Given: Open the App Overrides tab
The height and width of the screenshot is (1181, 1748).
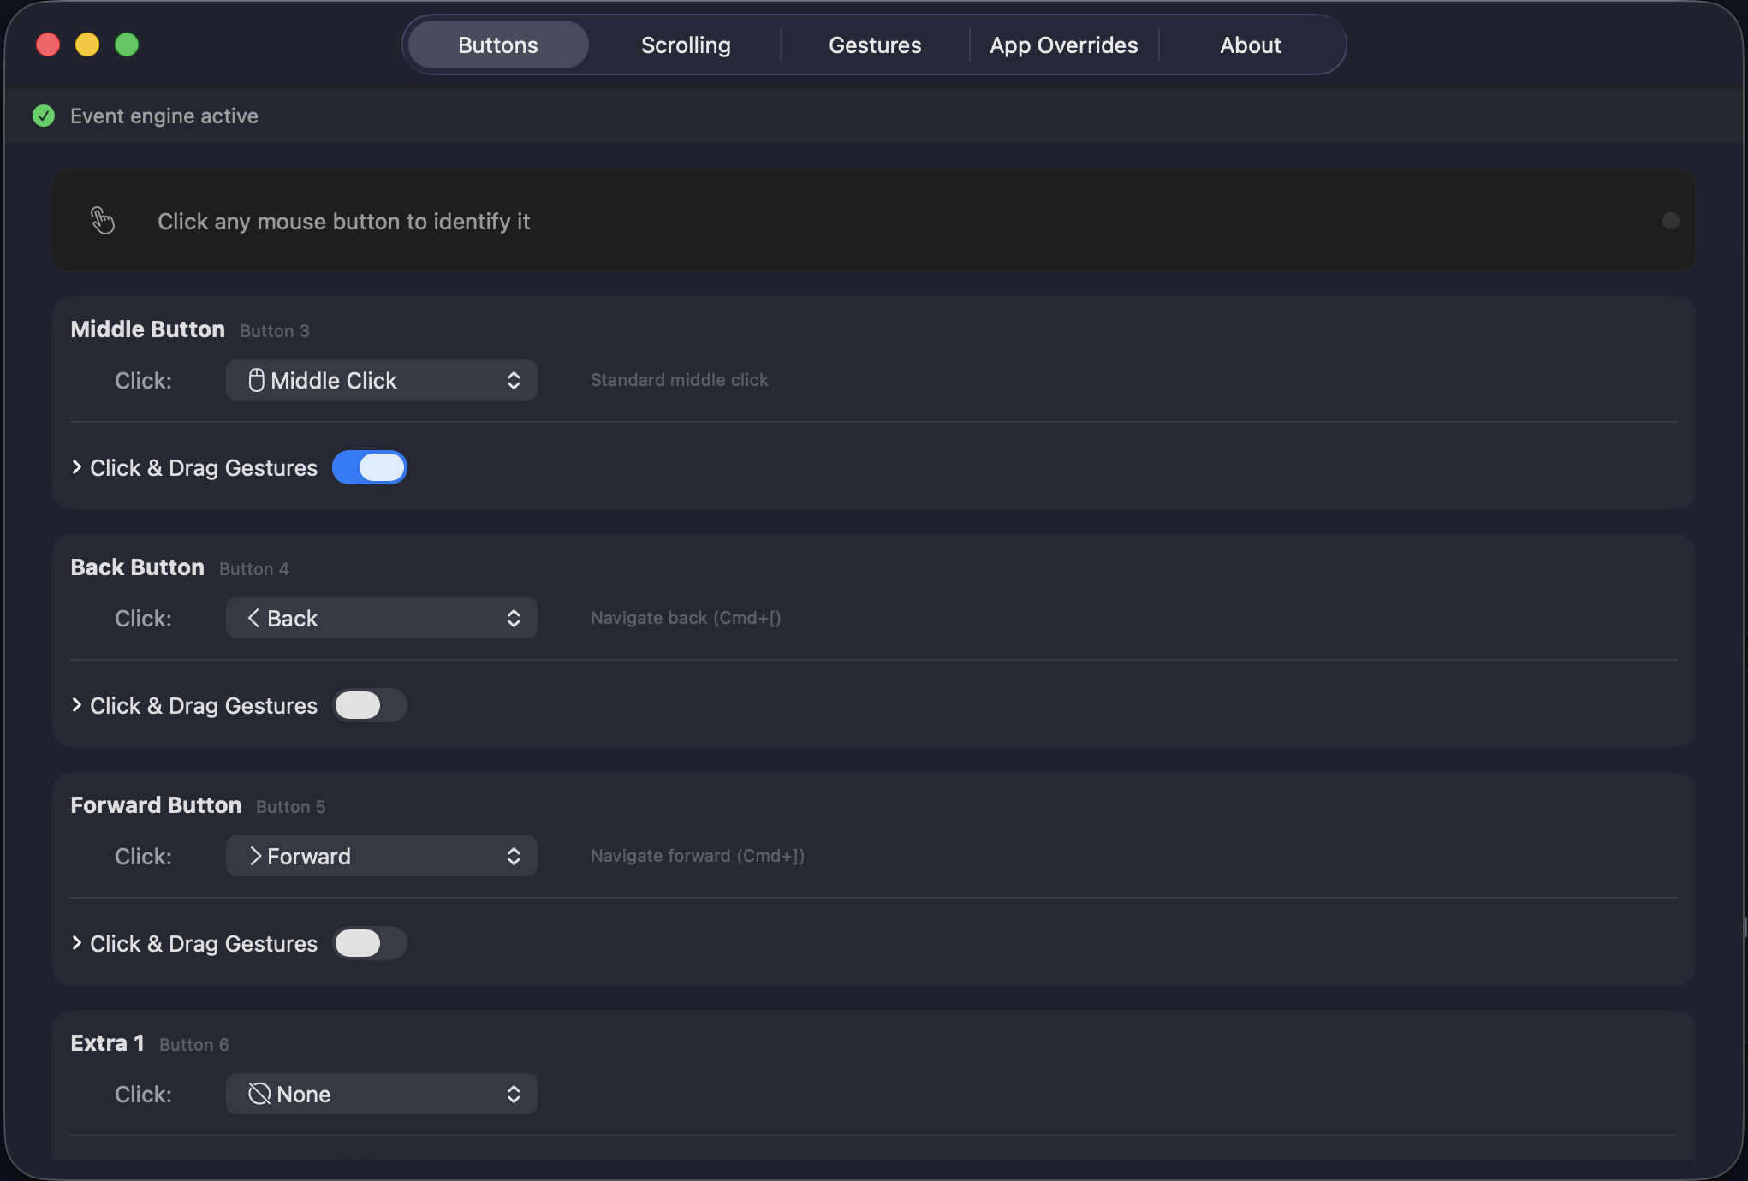Looking at the screenshot, I should pyautogui.click(x=1063, y=45).
